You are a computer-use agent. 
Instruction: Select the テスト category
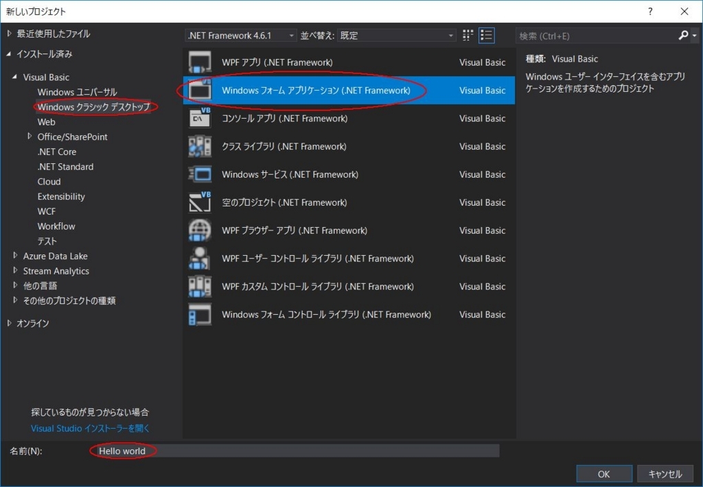[x=47, y=241]
